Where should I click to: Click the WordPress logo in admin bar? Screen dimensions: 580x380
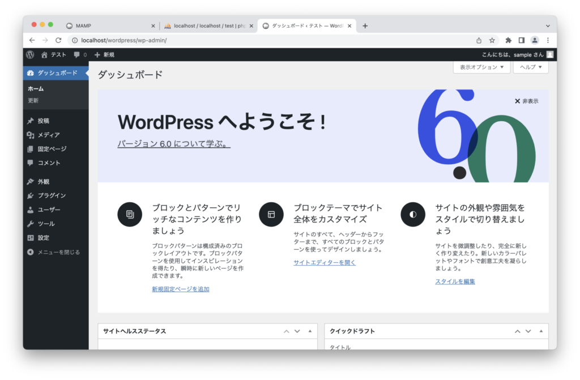pyautogui.click(x=30, y=54)
